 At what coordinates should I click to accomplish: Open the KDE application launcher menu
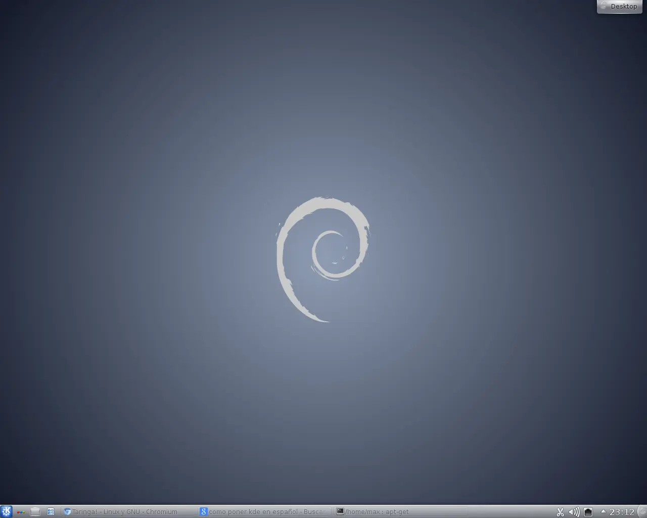(6, 511)
